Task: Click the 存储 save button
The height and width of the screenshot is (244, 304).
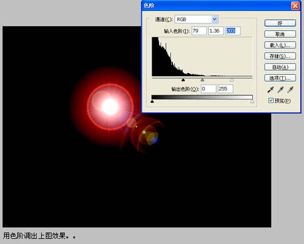Action: click(280, 56)
